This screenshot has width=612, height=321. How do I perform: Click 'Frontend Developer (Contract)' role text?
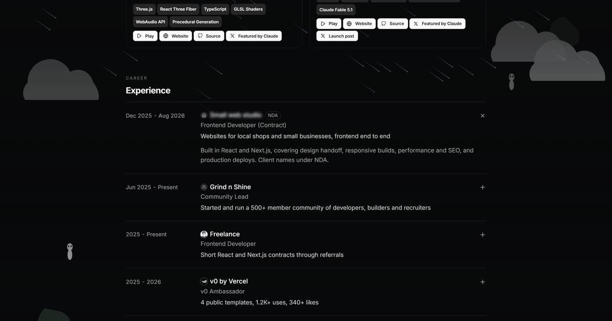point(243,125)
